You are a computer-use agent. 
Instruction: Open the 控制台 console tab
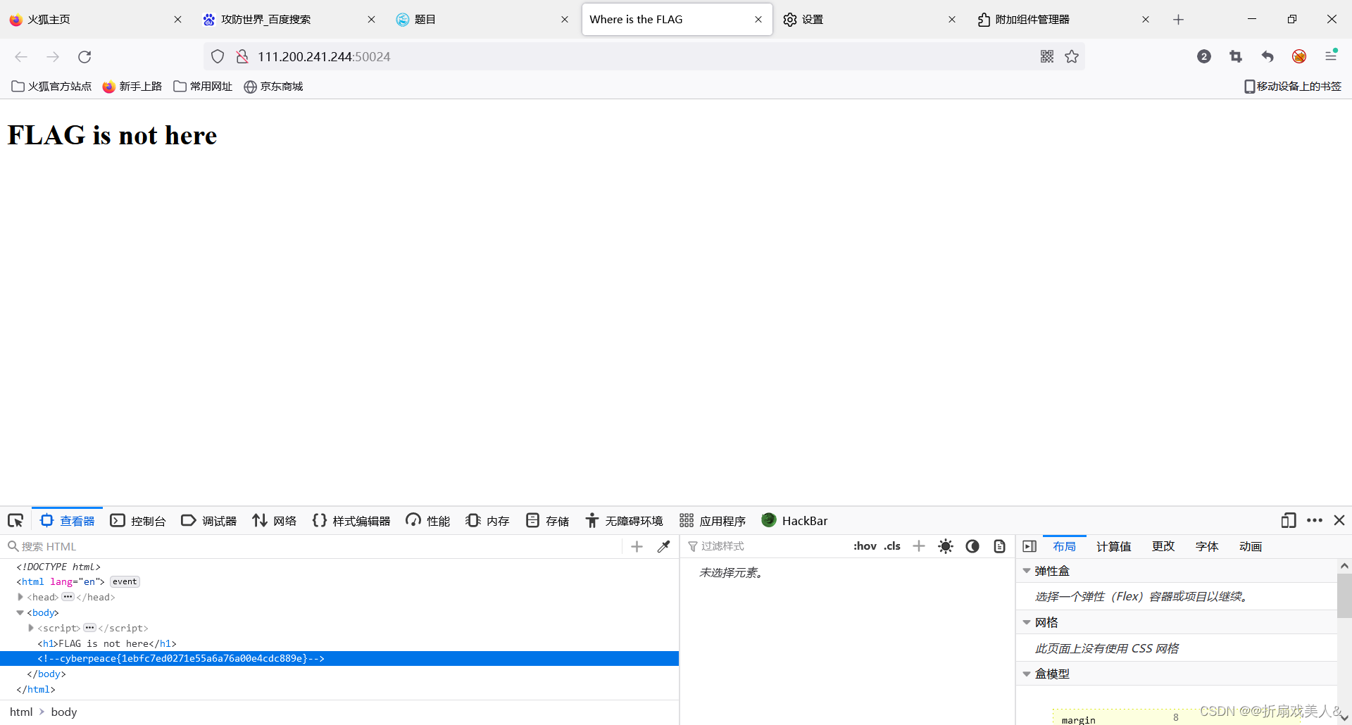coord(138,521)
